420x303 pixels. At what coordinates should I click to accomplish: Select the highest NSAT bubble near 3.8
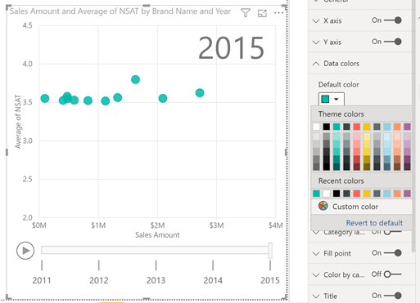click(x=135, y=79)
